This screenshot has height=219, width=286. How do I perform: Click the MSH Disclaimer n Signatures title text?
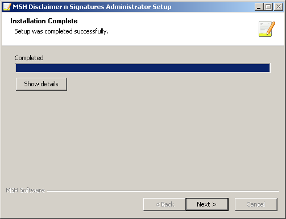coord(92,7)
